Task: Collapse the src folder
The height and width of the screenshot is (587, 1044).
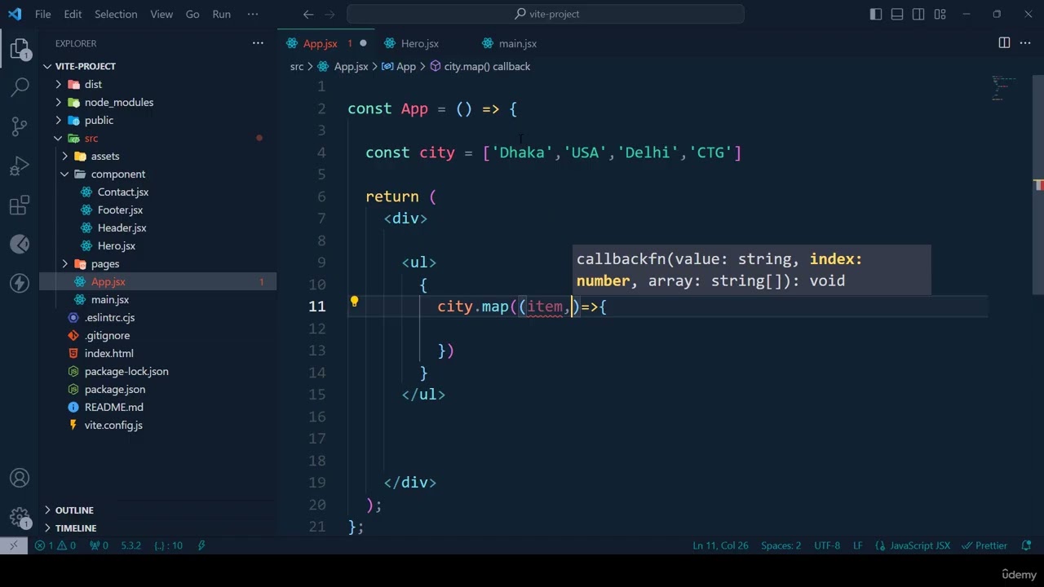Action: pos(58,138)
